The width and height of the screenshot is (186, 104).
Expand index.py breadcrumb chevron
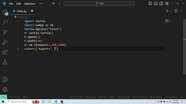click(x=30, y=17)
